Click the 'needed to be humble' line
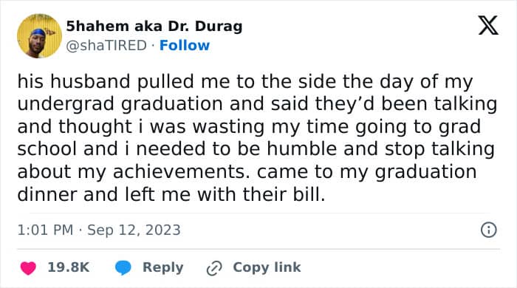The height and width of the screenshot is (288, 517). 256,149
